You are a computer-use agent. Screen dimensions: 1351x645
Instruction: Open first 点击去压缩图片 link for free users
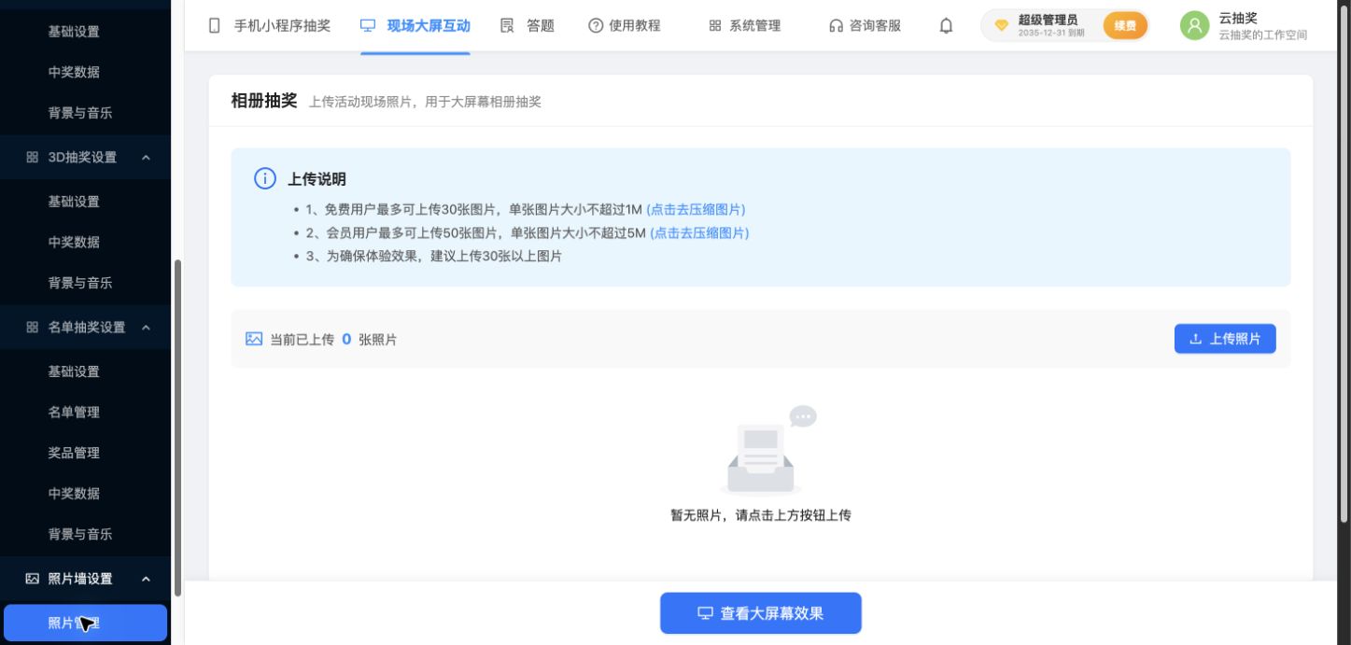pos(696,209)
